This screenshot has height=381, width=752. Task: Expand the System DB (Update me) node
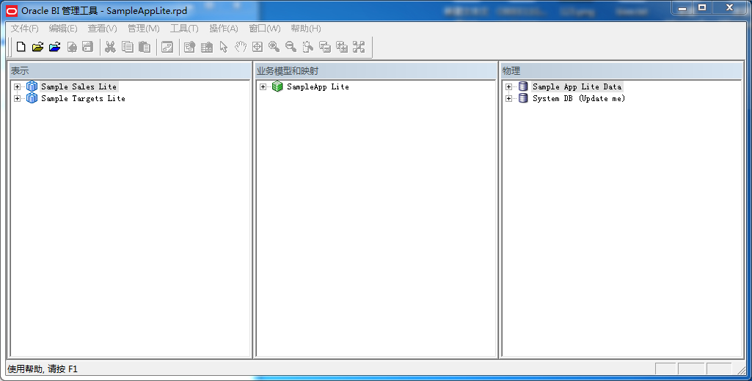[508, 99]
